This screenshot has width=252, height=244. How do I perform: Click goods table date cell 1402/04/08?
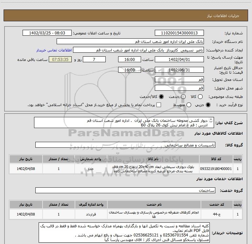(x=26, y=169)
